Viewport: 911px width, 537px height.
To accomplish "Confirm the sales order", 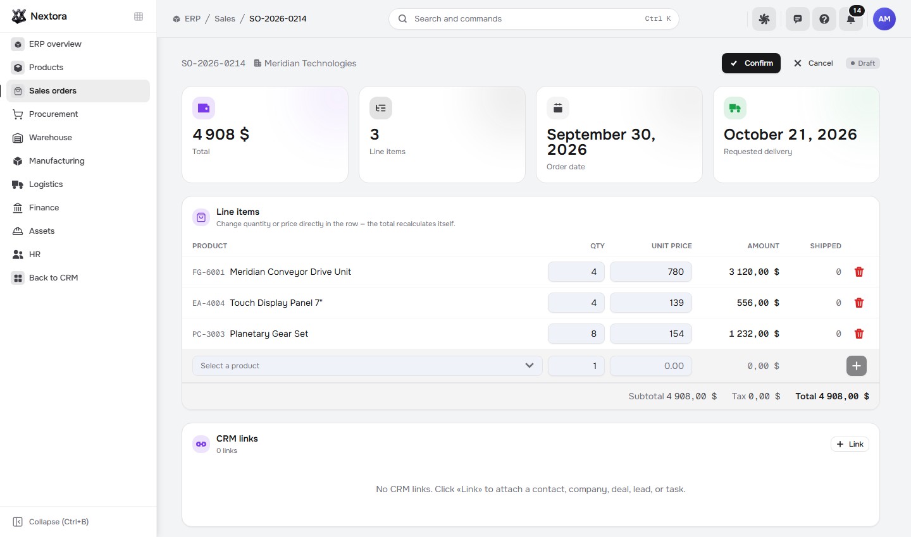I will point(751,63).
